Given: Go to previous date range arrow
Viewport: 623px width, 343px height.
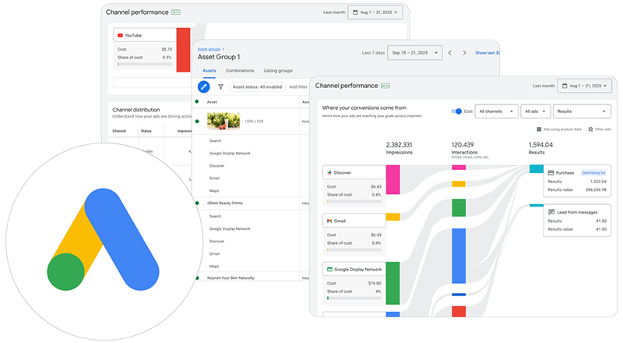Looking at the screenshot, I should pos(450,52).
